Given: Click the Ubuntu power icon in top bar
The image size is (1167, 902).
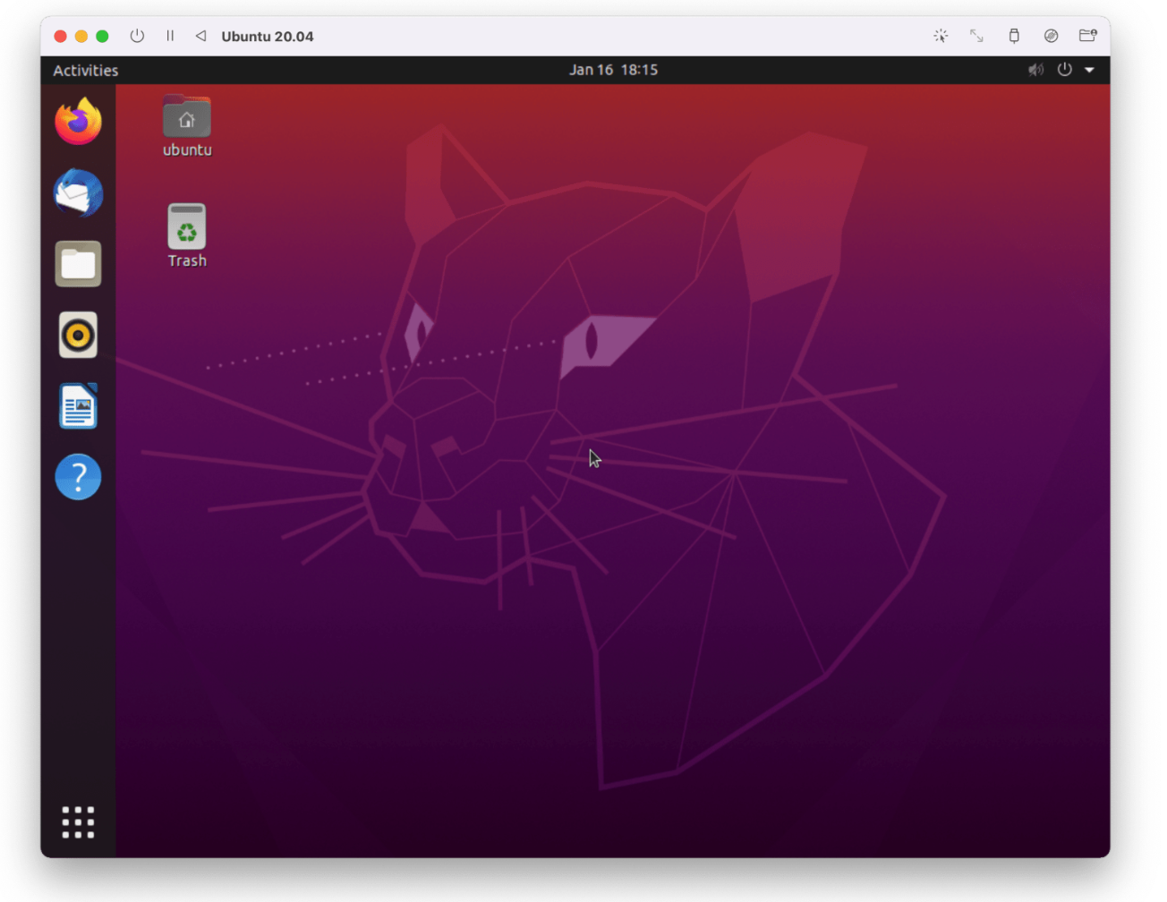Looking at the screenshot, I should [x=1064, y=70].
